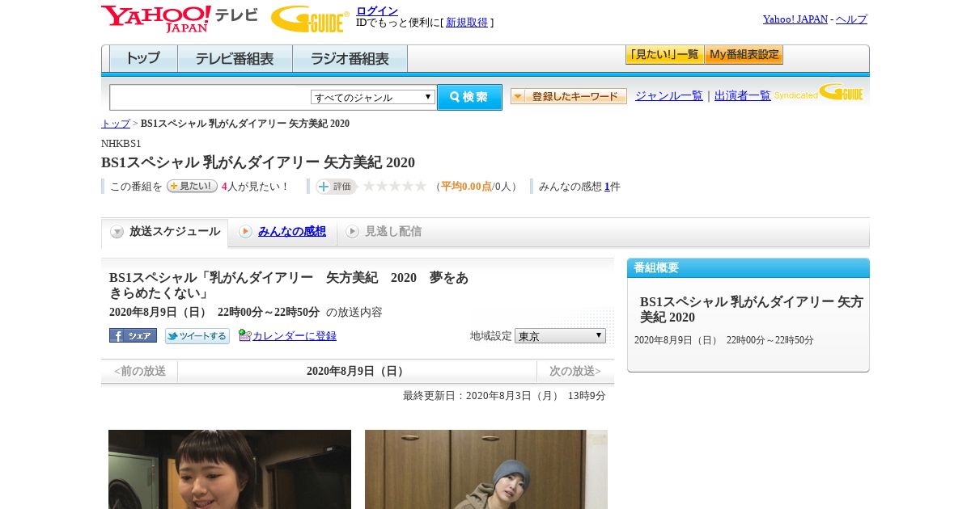Open the 出演者一覧 link
Image resolution: width=971 pixels, height=509 pixels.
(x=743, y=96)
